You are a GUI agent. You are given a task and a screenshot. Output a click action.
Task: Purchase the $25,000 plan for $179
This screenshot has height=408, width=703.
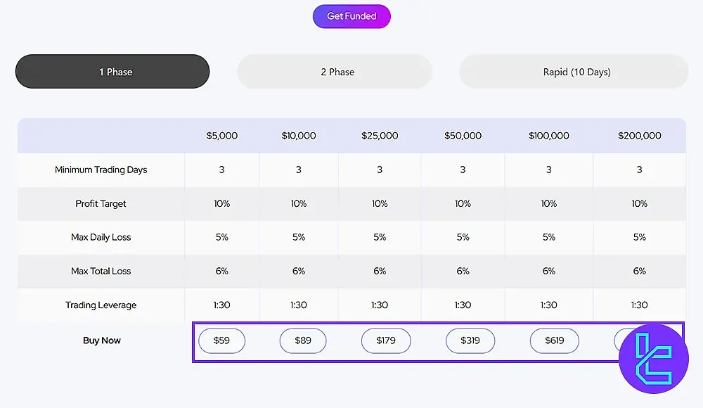[385, 340]
